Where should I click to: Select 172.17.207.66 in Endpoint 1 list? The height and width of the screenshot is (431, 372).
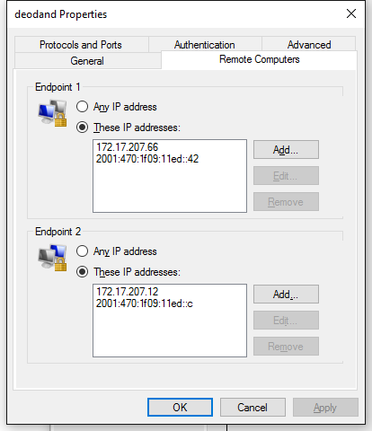pyautogui.click(x=127, y=147)
